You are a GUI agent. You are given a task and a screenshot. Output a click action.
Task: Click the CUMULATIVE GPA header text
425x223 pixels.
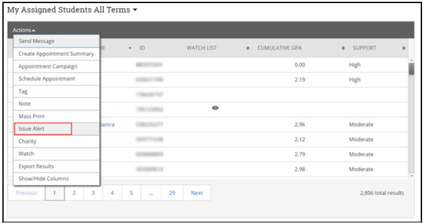click(x=279, y=48)
